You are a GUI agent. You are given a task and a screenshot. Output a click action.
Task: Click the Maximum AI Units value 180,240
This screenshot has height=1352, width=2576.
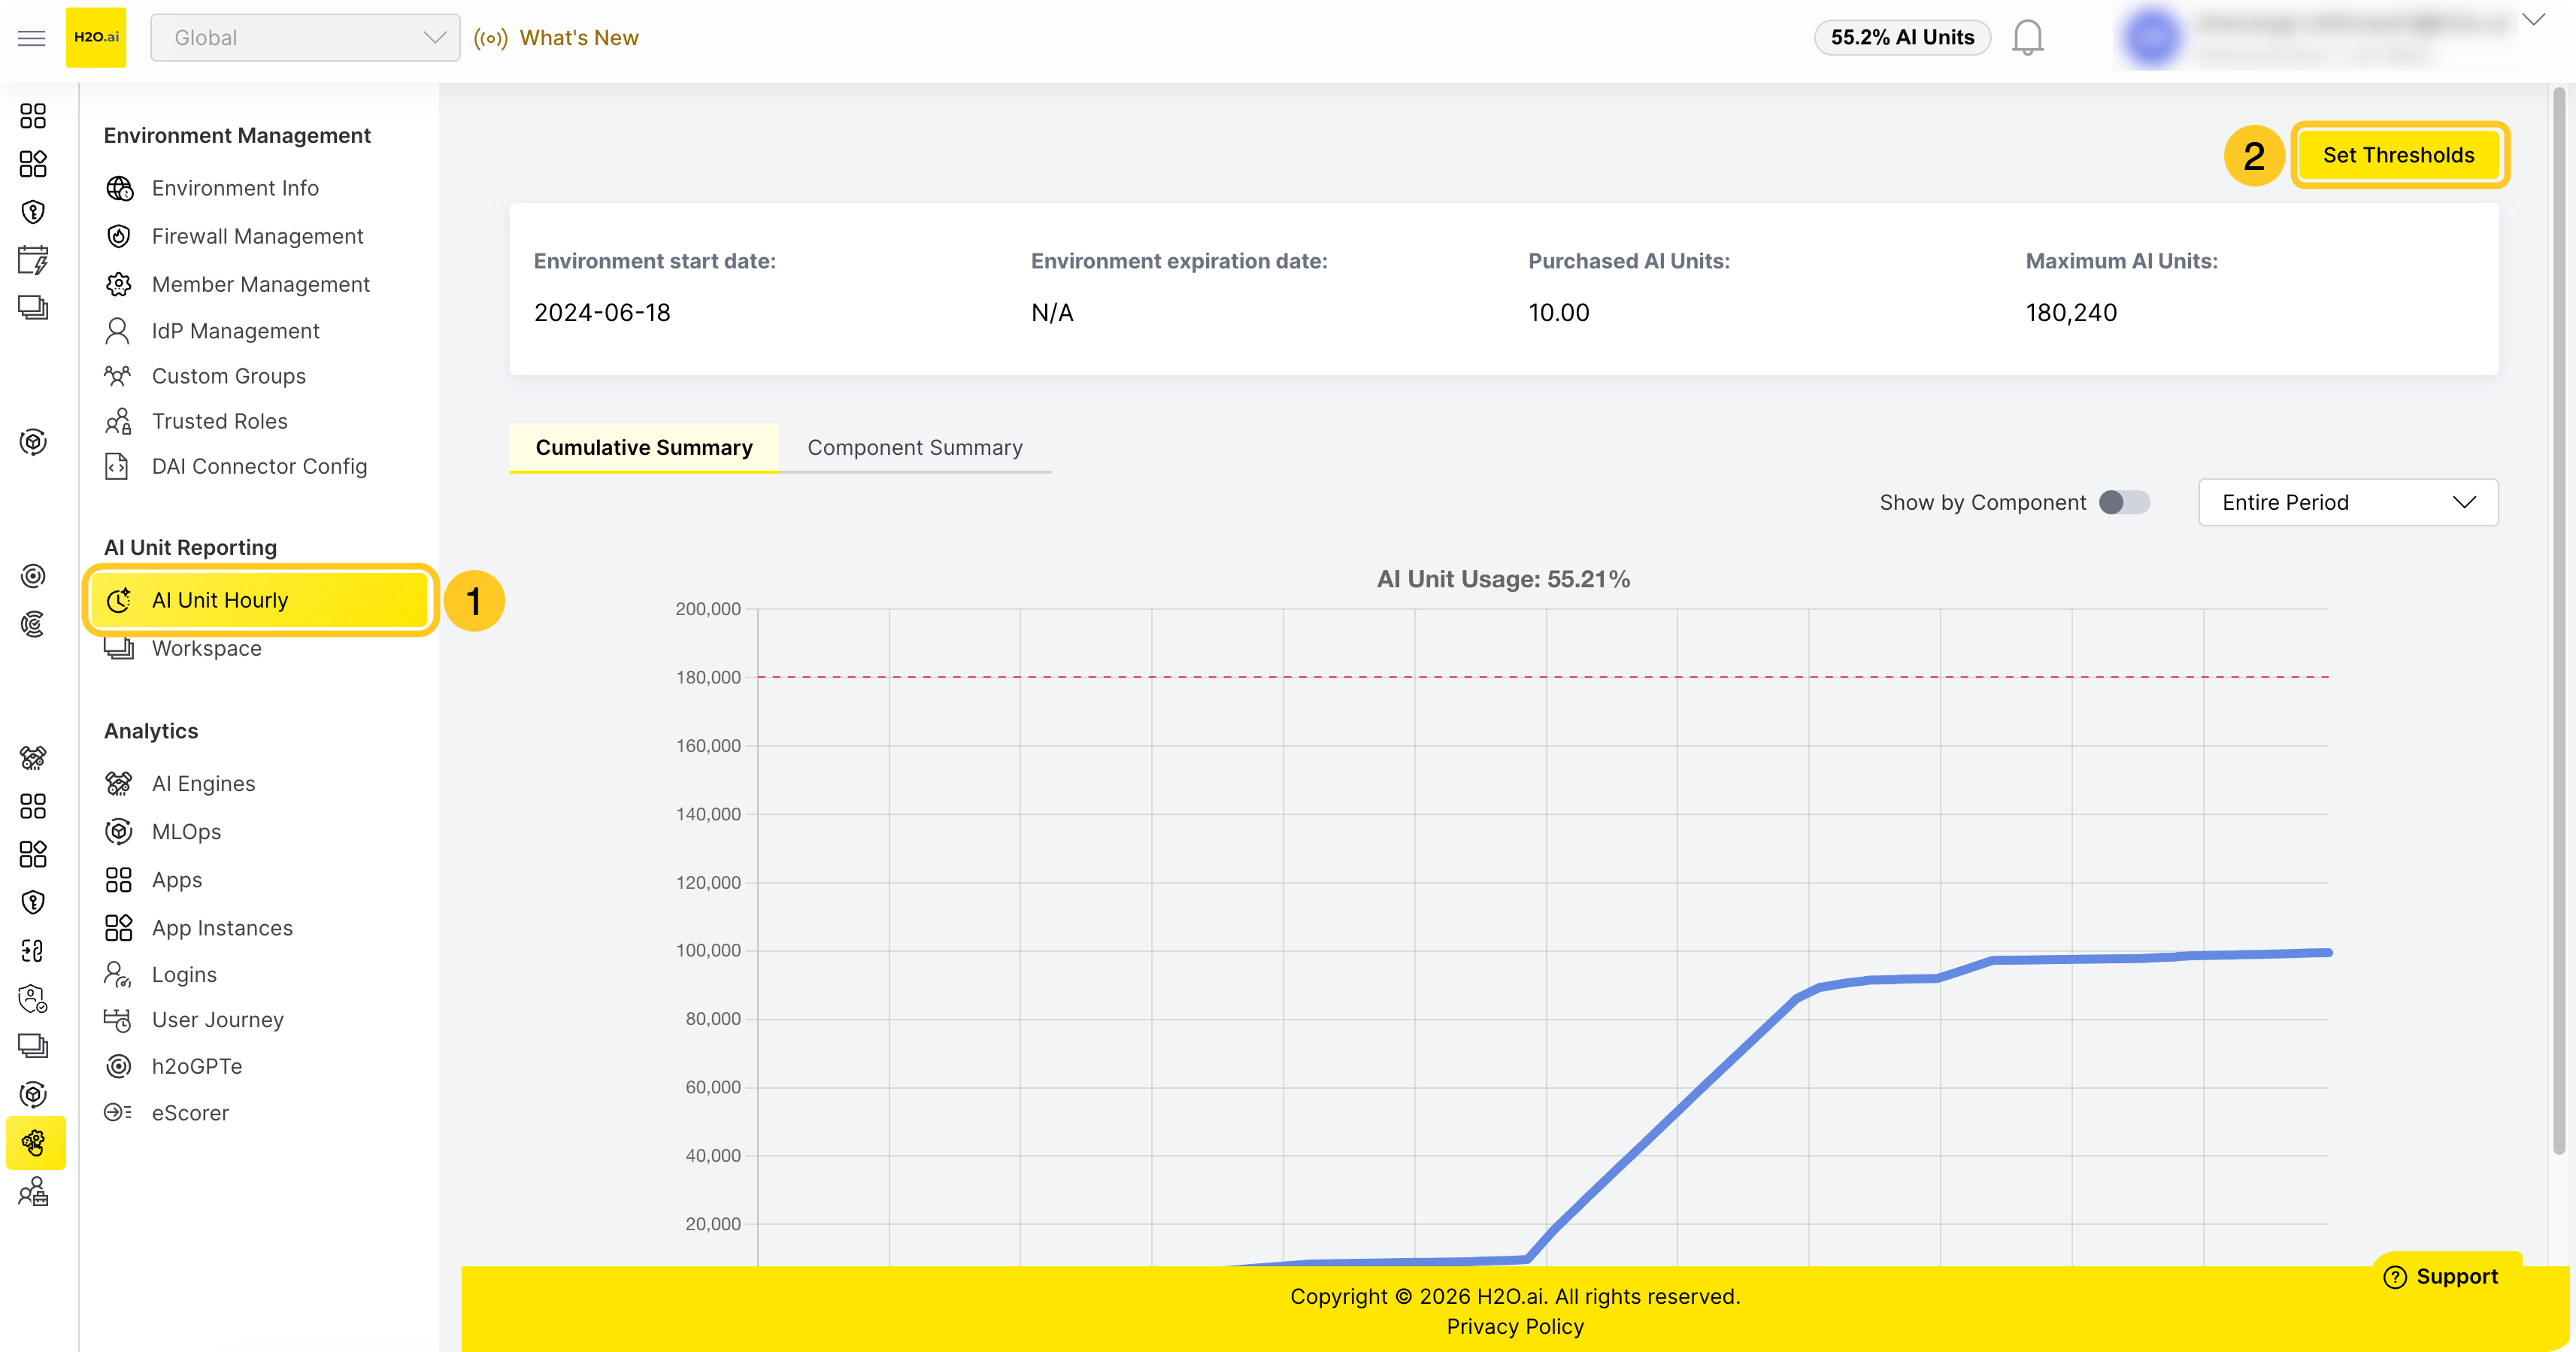coord(2071,313)
